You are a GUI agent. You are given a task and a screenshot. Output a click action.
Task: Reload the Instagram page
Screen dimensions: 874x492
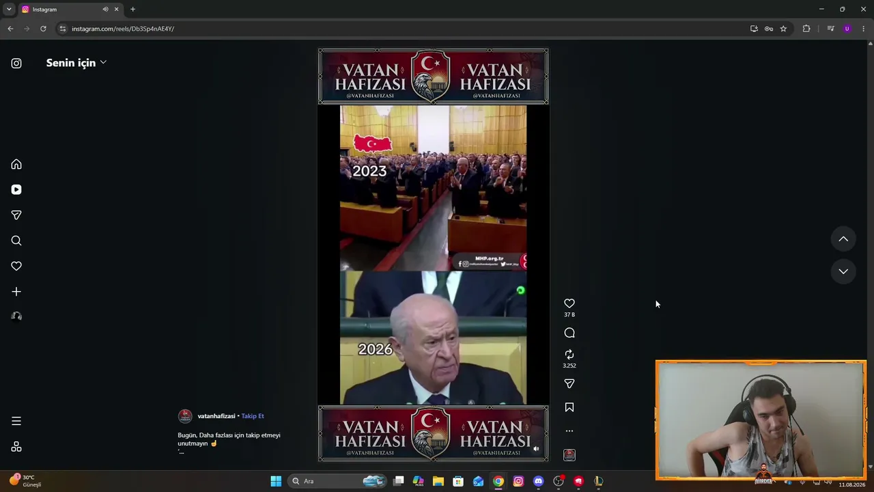tap(43, 29)
